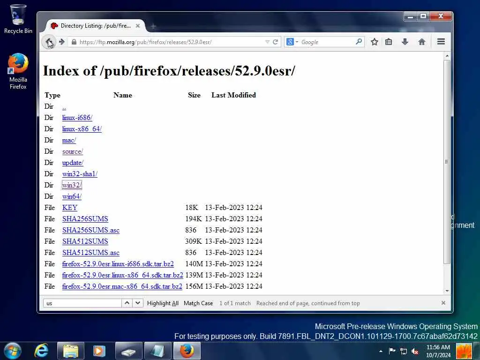Open the SHA256SUMS.asc link
Image resolution: width=480 pixels, height=360 pixels.
pyautogui.click(x=90, y=230)
